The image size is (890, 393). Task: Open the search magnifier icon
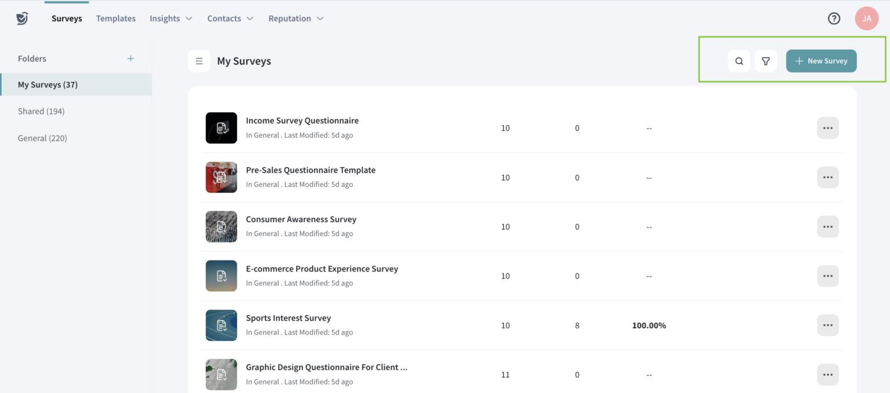click(x=739, y=61)
